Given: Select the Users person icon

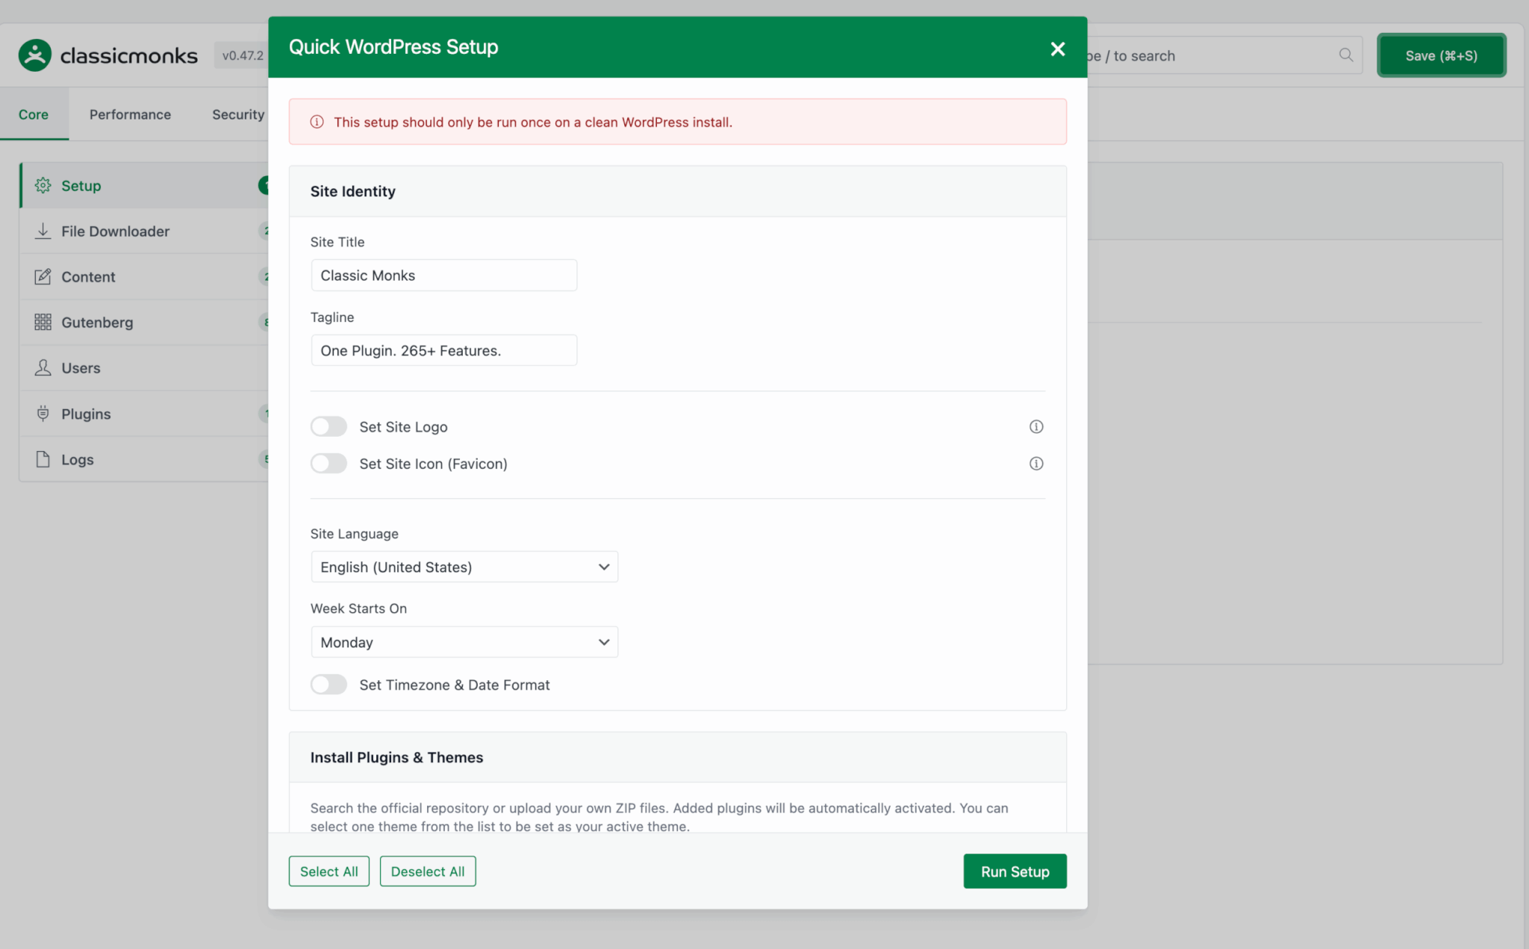Looking at the screenshot, I should [x=43, y=367].
